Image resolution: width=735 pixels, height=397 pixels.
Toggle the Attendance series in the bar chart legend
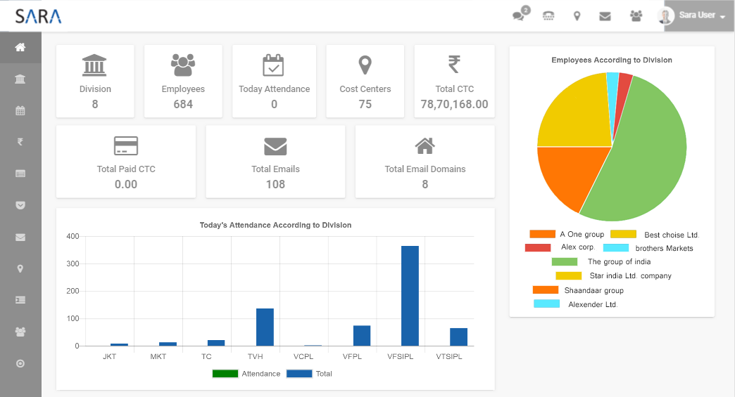pyautogui.click(x=225, y=374)
